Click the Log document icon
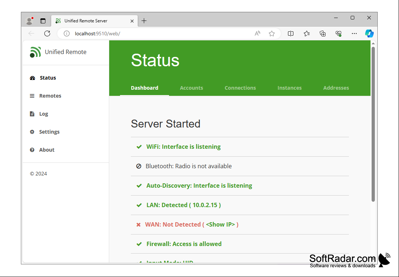 [32, 114]
